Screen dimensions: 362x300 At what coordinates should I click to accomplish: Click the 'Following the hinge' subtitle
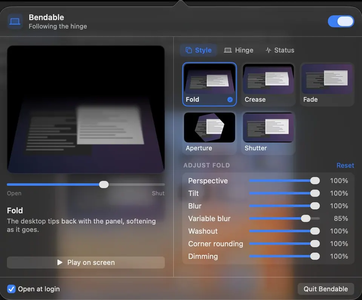click(x=58, y=26)
